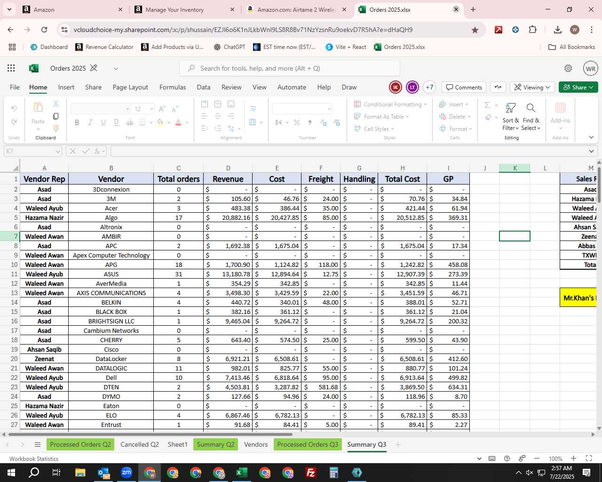Screen dimensions: 602x482
Task: Select the DataLocker vendor cell
Action: point(111,359)
